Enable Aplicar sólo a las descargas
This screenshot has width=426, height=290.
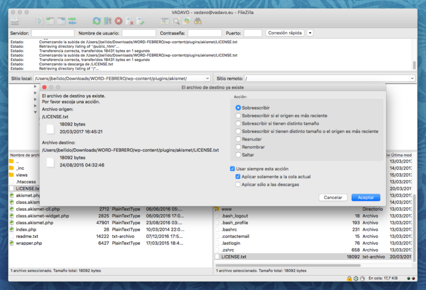click(x=238, y=184)
